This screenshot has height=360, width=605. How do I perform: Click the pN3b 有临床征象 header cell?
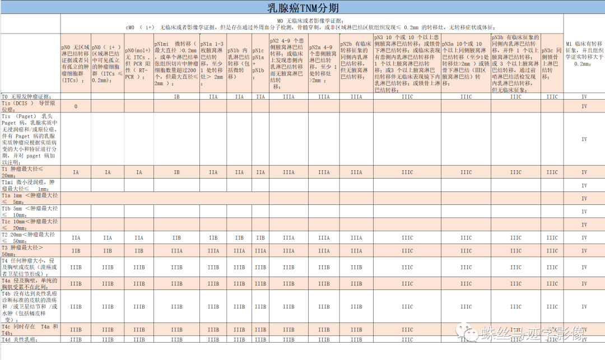pos(515,63)
